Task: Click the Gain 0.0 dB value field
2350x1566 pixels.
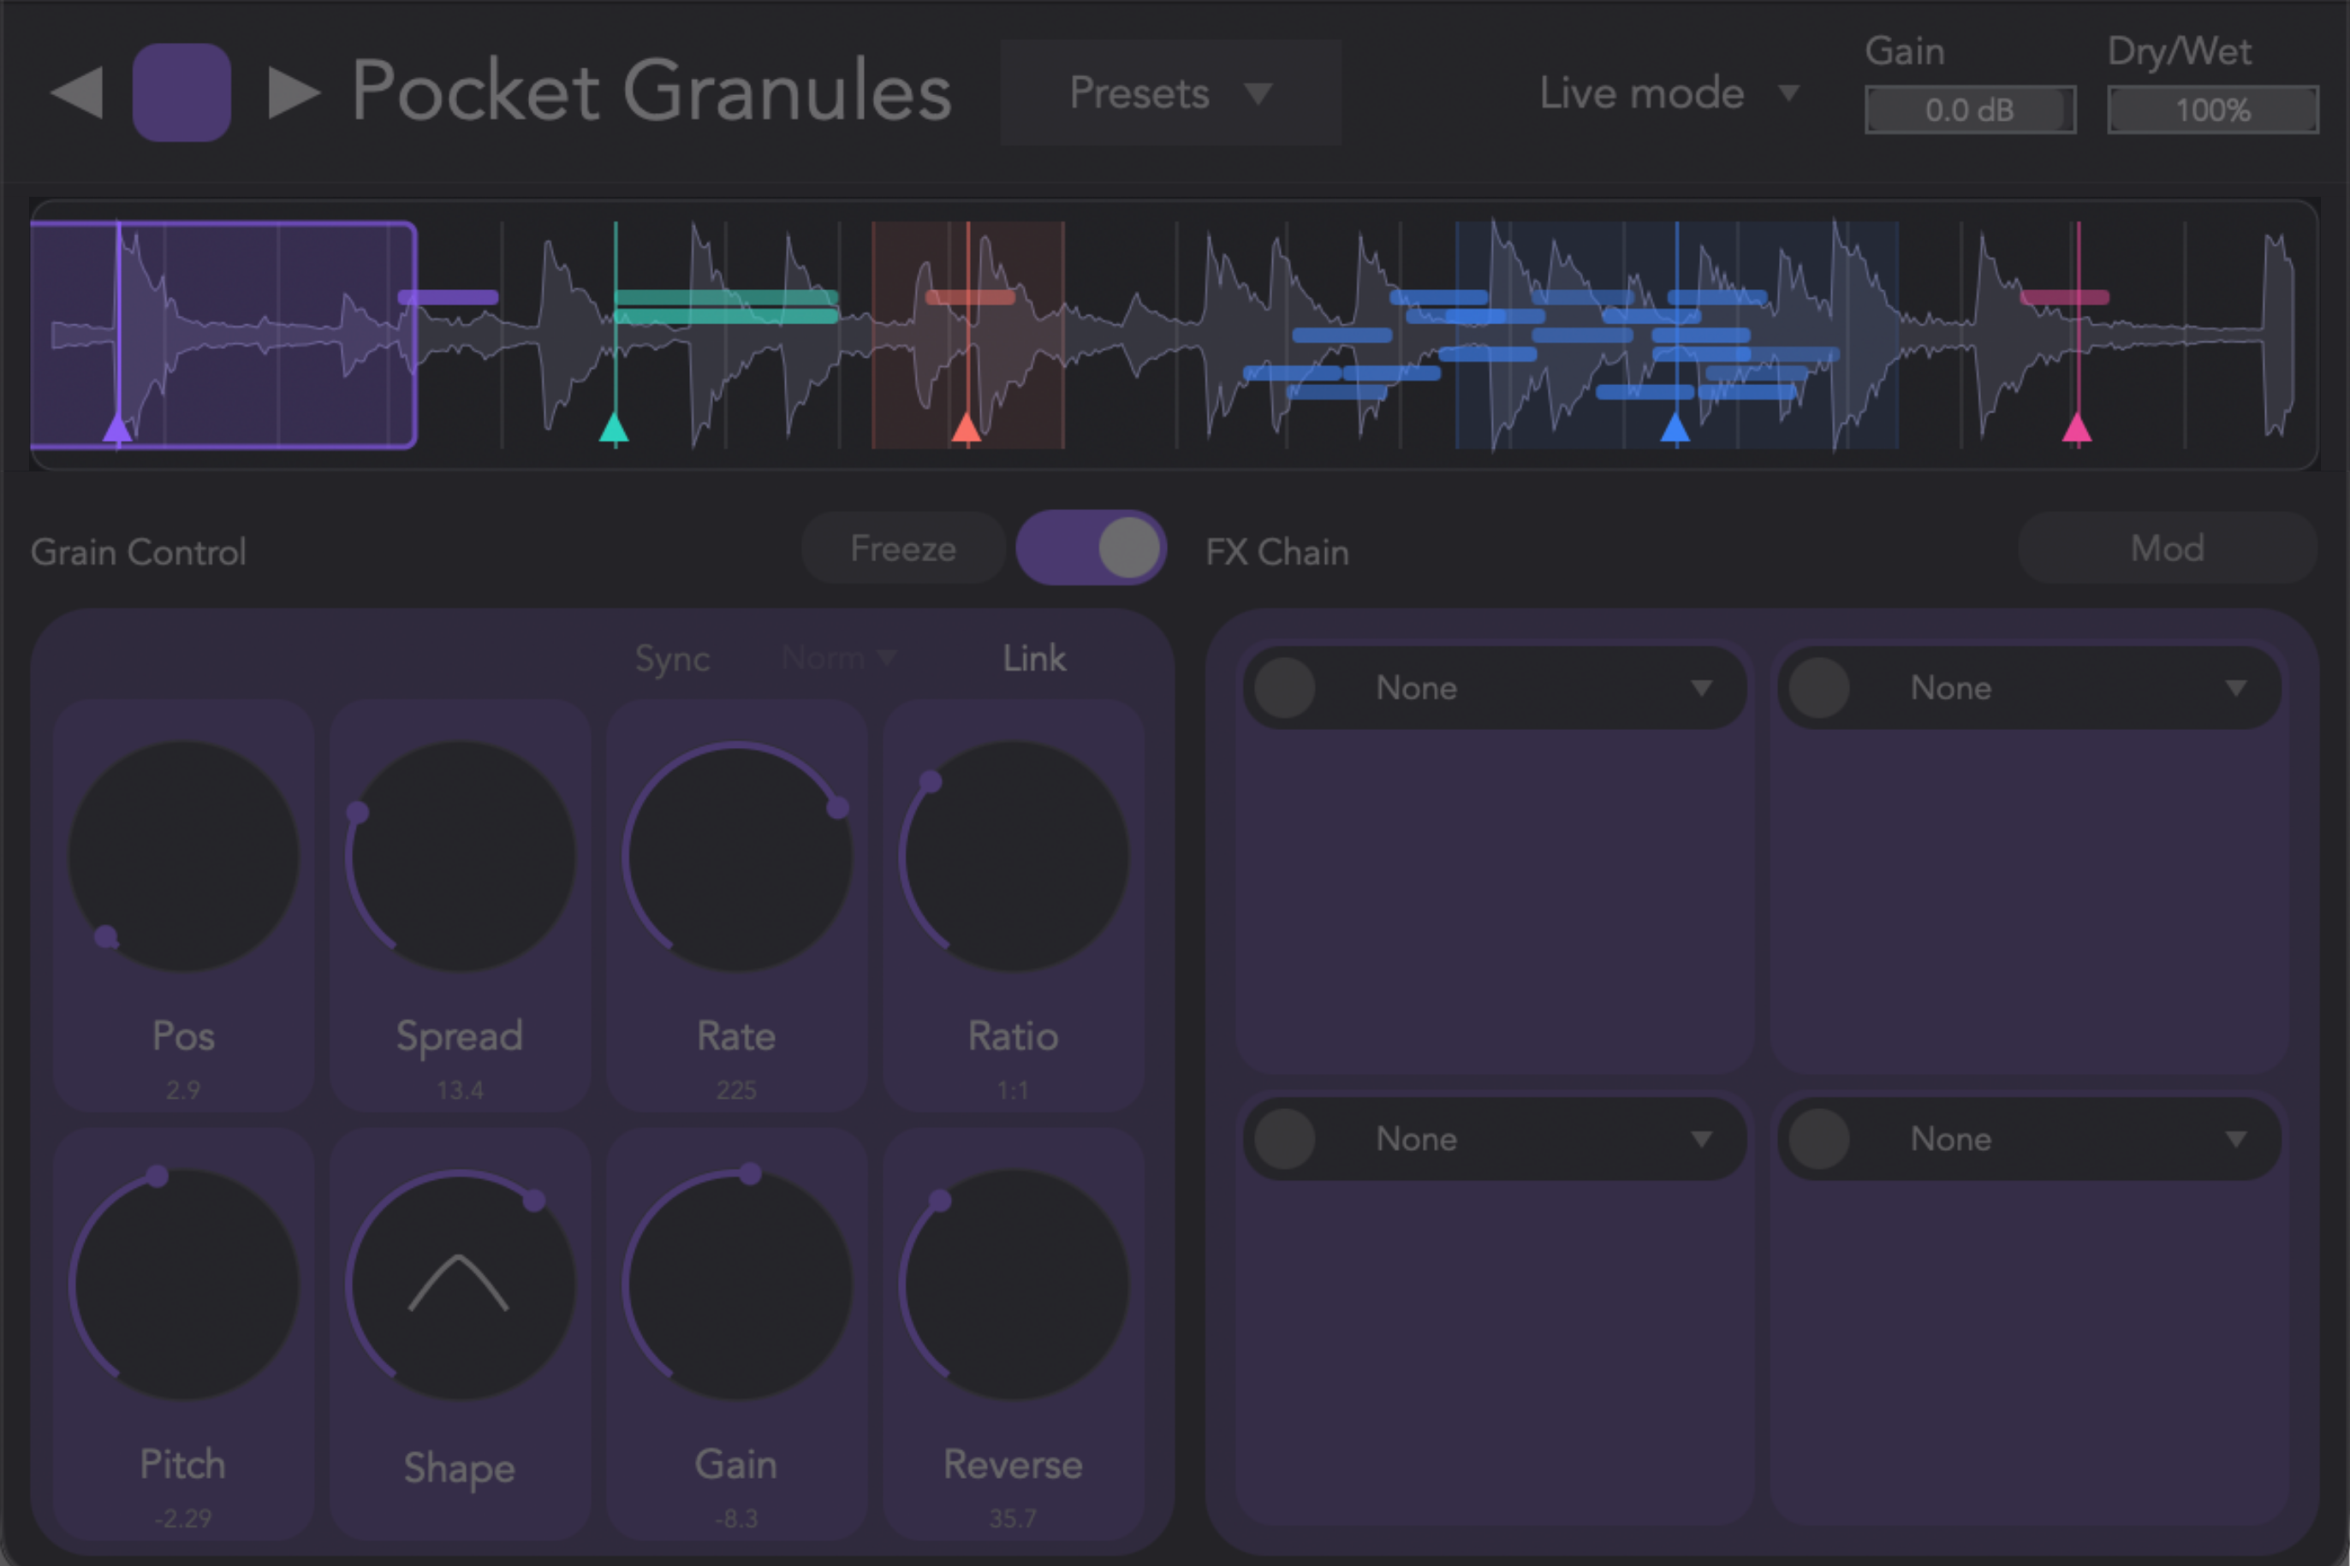Action: [x=1969, y=110]
